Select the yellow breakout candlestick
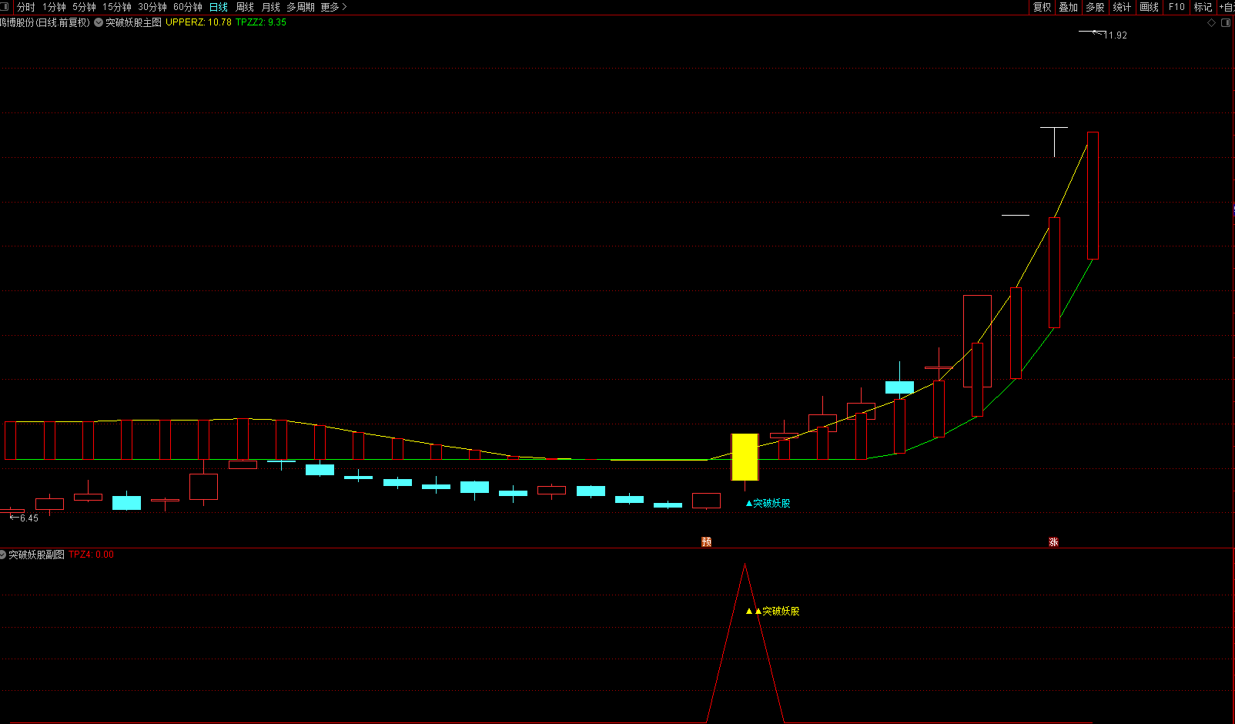1235x724 pixels. click(x=745, y=458)
